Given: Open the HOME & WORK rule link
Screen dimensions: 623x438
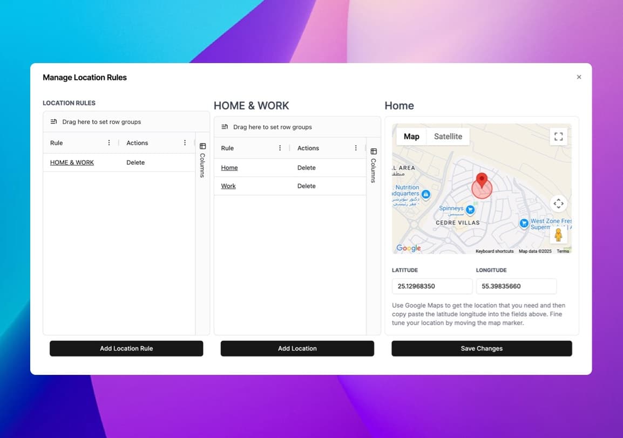Looking at the screenshot, I should point(72,162).
